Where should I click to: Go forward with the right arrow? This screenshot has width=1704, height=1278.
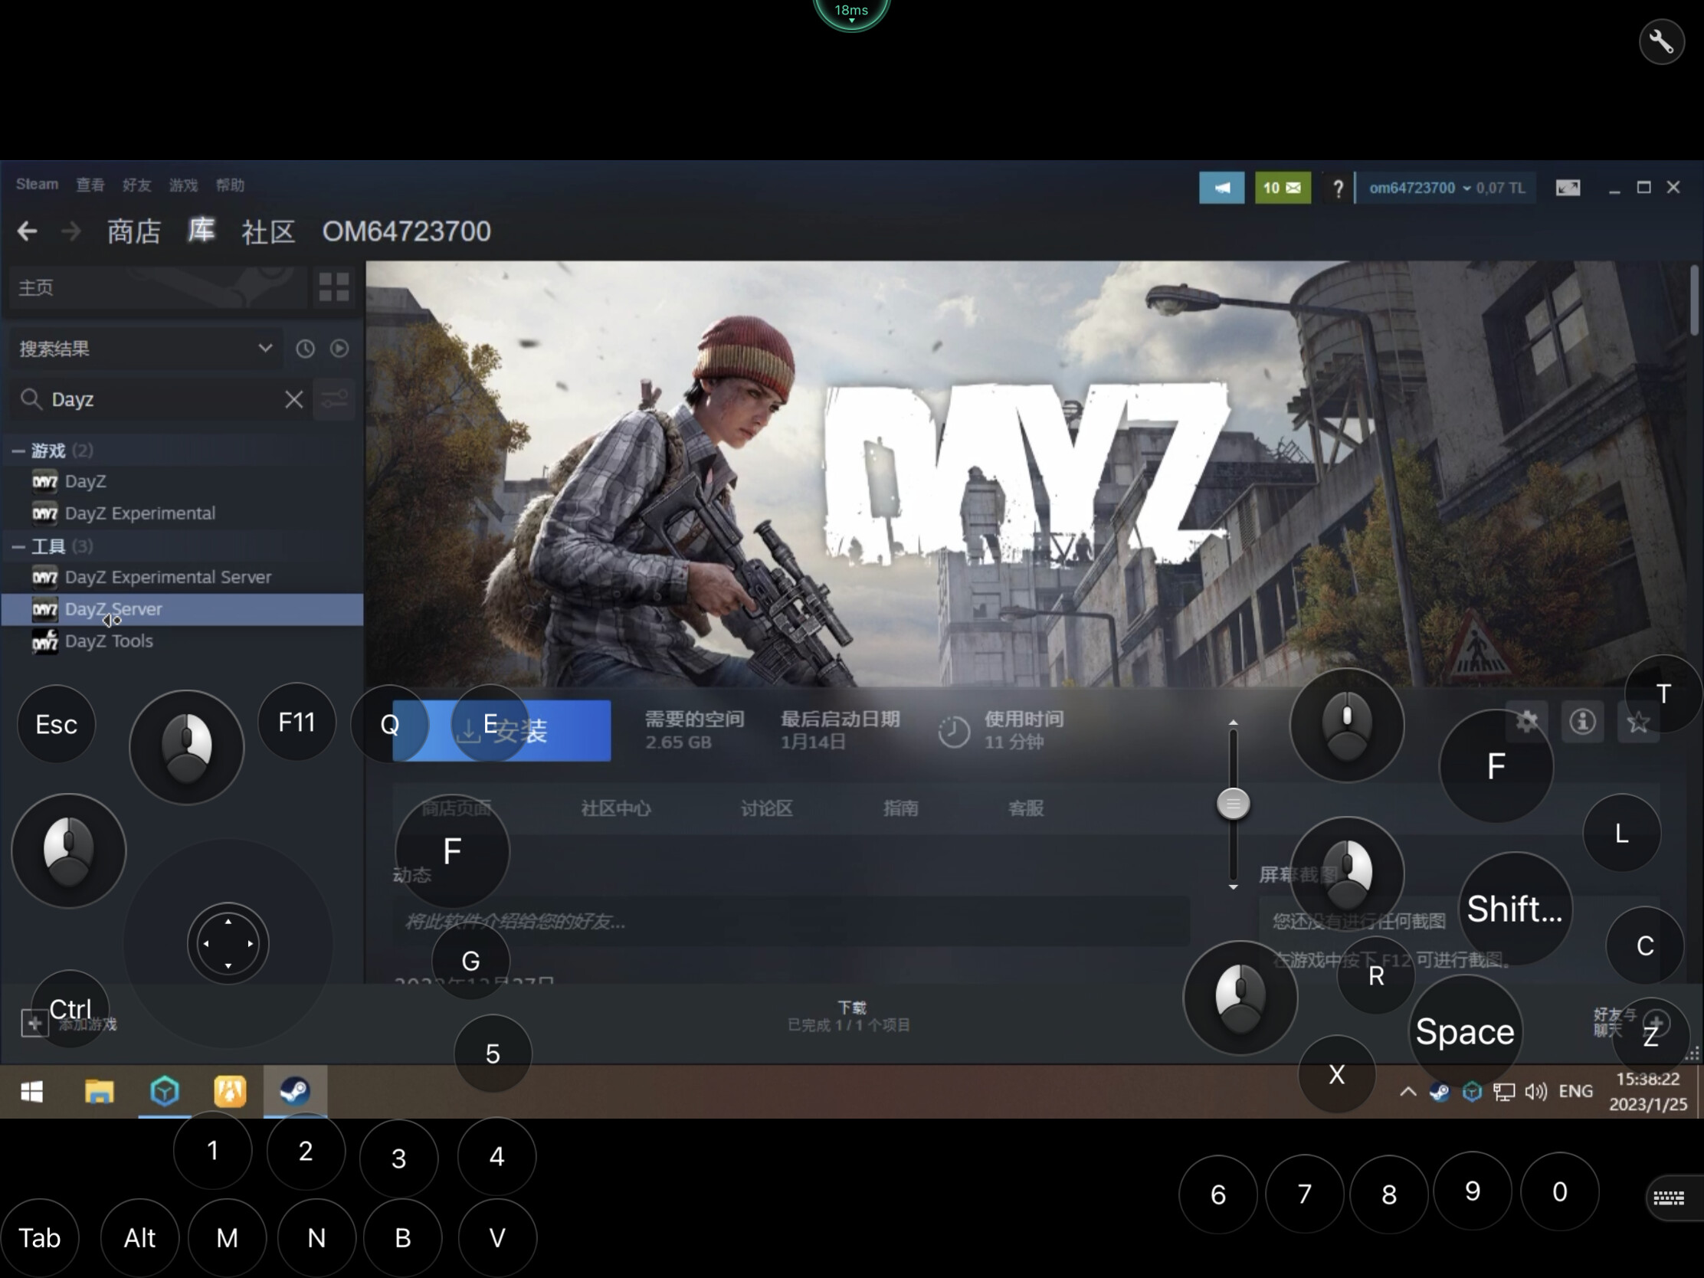(70, 231)
